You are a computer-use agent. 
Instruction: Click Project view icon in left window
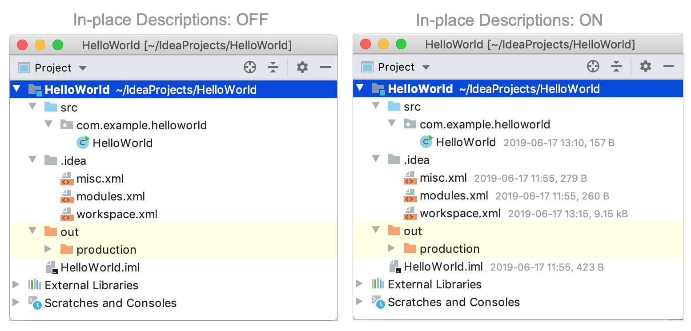(x=24, y=68)
